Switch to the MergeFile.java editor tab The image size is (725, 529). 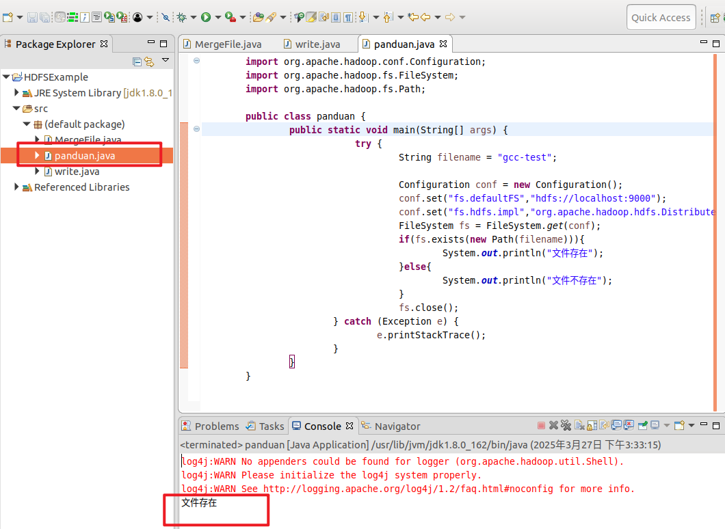coord(228,44)
